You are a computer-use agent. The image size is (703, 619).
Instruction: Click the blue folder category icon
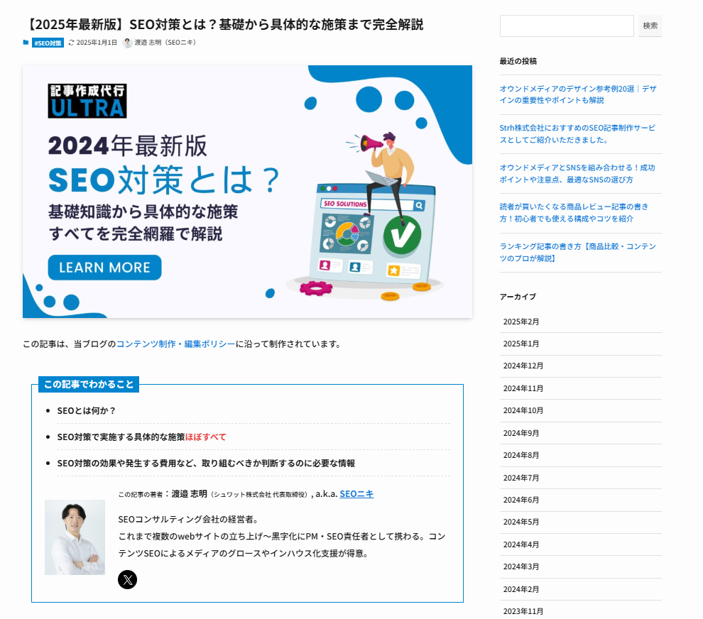(26, 43)
